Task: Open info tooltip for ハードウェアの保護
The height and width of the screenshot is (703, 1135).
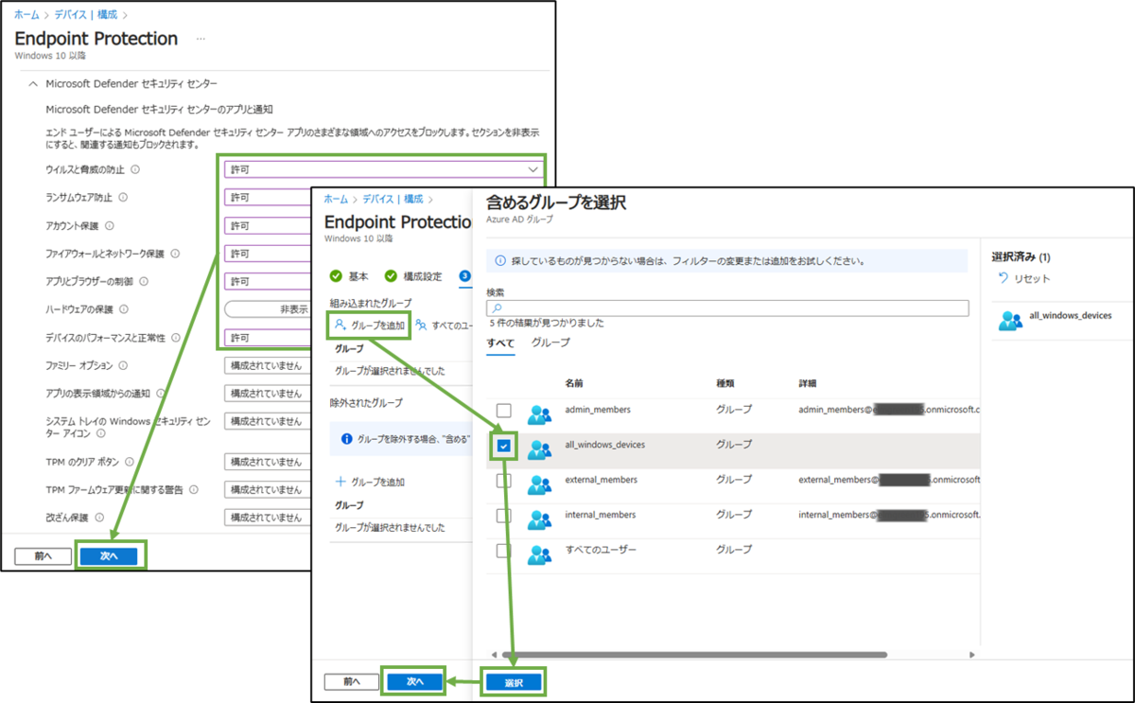Action: pos(124,309)
